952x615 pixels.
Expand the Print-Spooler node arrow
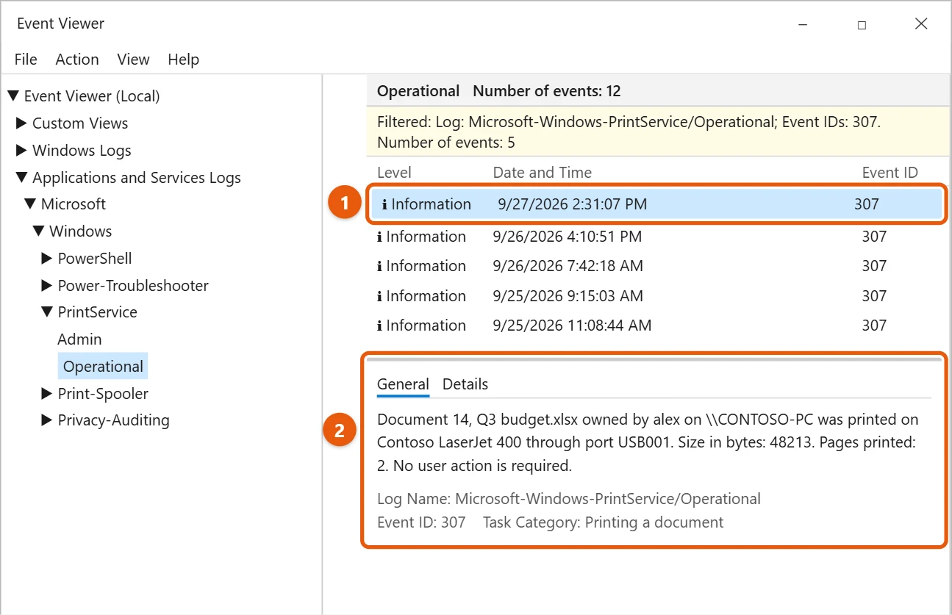(x=47, y=394)
